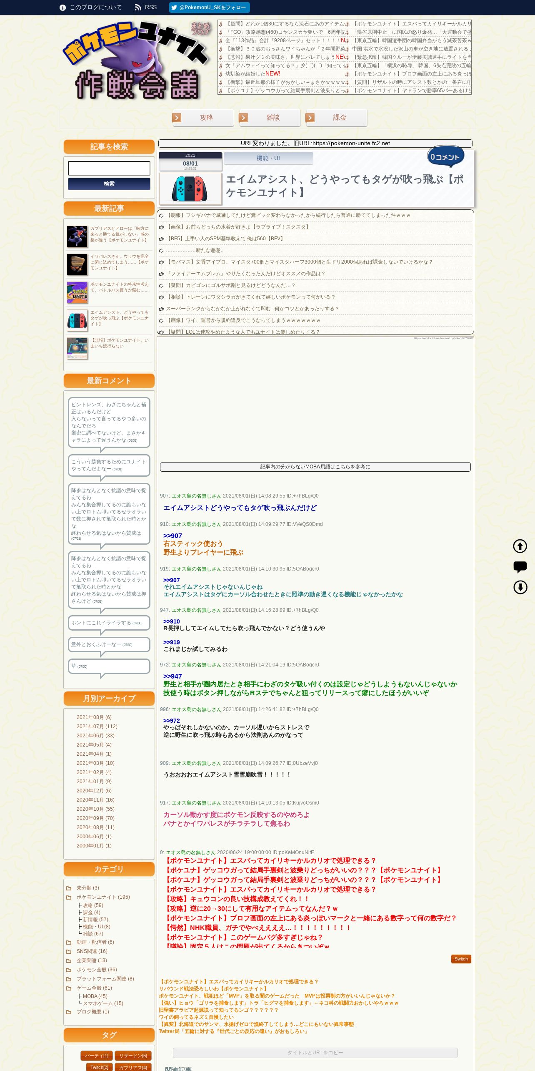This screenshot has height=1071, width=535.
Task: Click the folder icon beside 未分類
Action: click(x=69, y=888)
